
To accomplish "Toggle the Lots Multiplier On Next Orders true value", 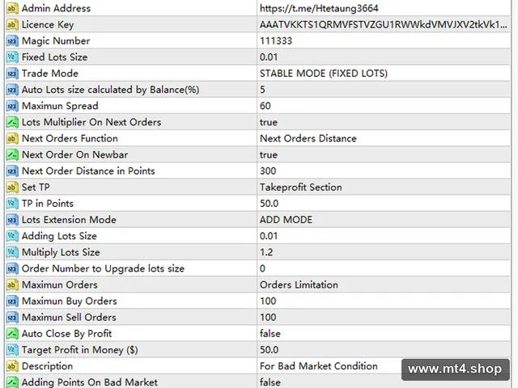I will [x=384, y=122].
